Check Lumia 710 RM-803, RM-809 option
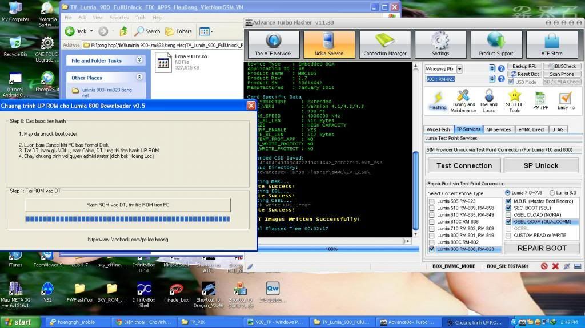 (432, 229)
